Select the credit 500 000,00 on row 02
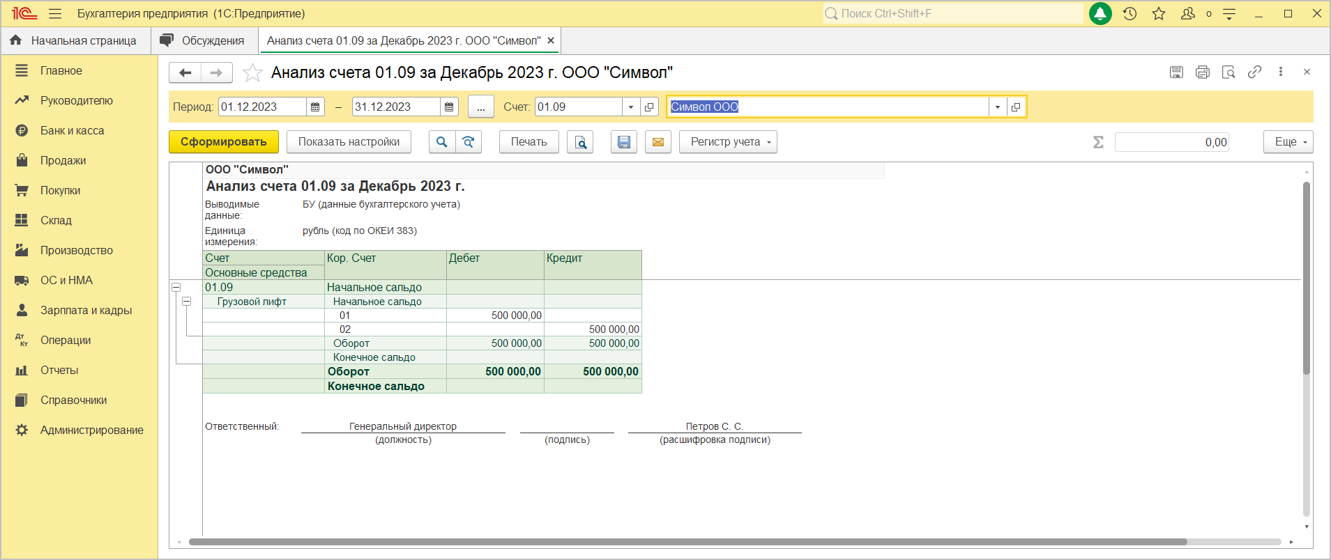 tap(593, 329)
